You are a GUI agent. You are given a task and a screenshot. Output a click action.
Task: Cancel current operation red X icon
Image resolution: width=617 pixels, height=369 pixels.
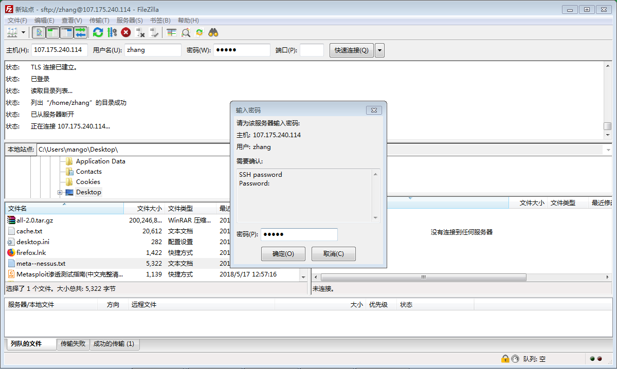tap(126, 32)
